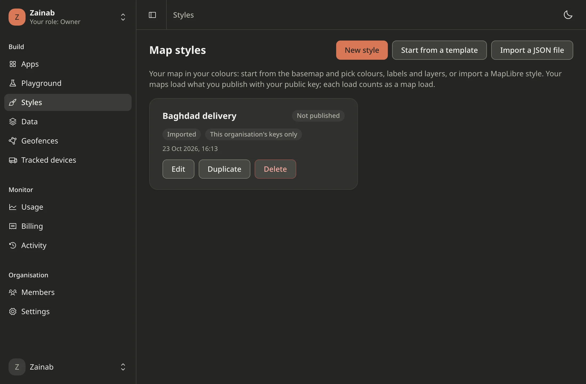Edit the Baghdad delivery style
Image resolution: width=586 pixels, height=384 pixels.
pyautogui.click(x=178, y=169)
